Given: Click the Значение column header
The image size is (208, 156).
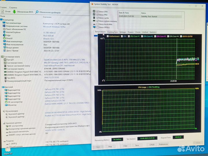Looking at the screenshot, I should (x=47, y=17).
